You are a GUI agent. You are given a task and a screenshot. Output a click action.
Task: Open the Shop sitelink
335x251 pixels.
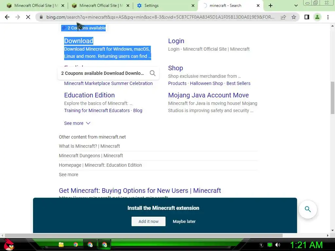[175, 68]
